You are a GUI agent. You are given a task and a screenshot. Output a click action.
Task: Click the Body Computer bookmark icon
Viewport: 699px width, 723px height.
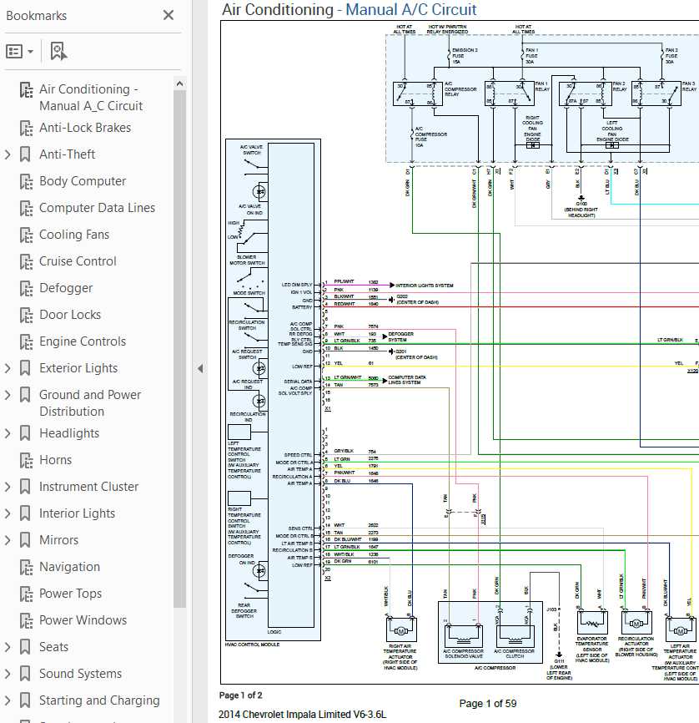[26, 181]
